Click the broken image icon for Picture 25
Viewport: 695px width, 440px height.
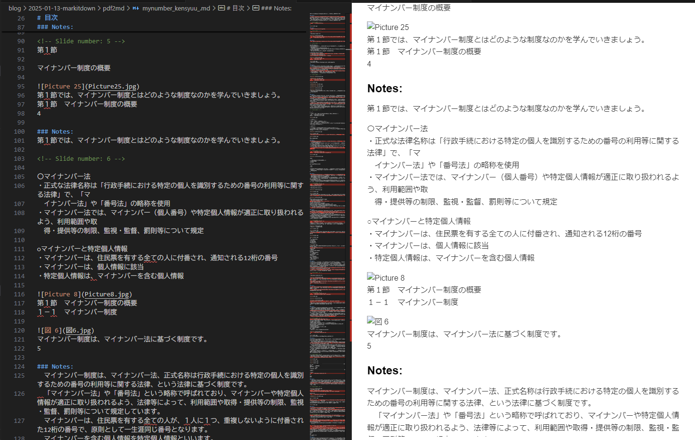point(370,27)
